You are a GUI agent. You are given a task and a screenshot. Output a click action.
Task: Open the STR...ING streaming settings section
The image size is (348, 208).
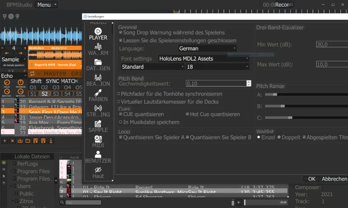tap(98, 111)
